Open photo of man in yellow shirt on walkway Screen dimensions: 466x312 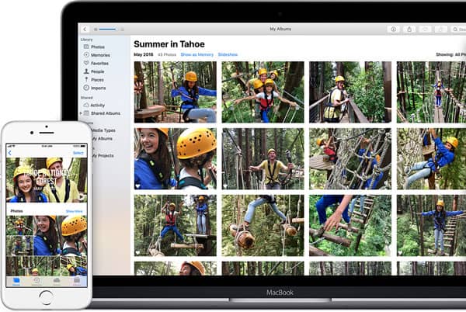click(x=350, y=92)
